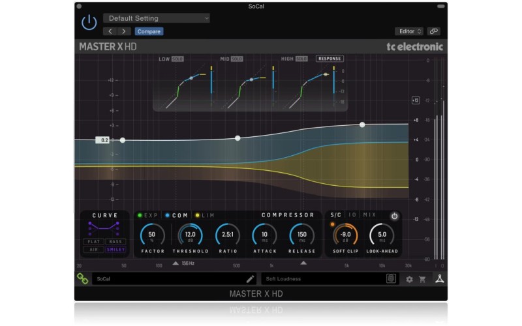Solo the HIGH band
The width and height of the screenshot is (522, 326).
(x=301, y=59)
